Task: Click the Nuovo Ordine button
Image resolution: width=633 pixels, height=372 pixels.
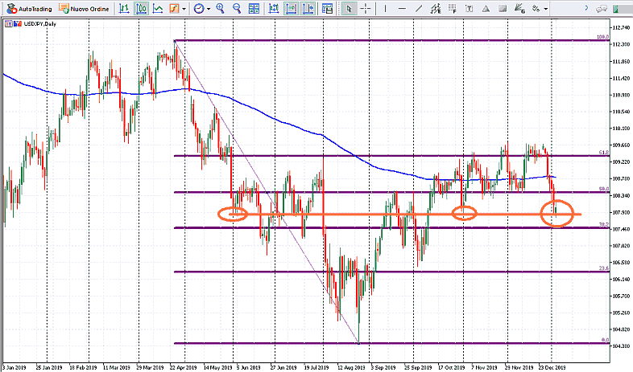Action: point(84,8)
